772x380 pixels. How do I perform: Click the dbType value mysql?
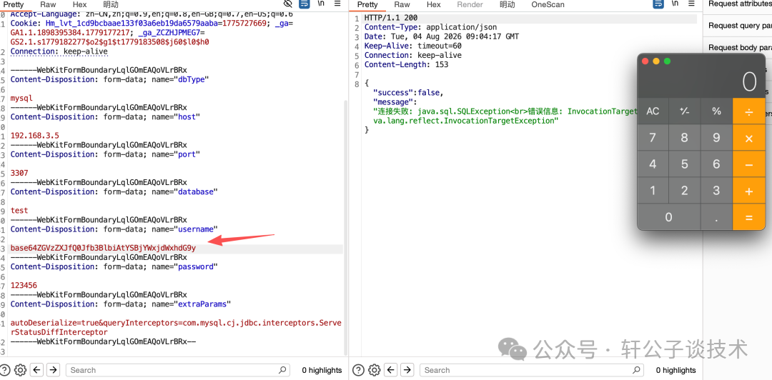[x=21, y=98]
